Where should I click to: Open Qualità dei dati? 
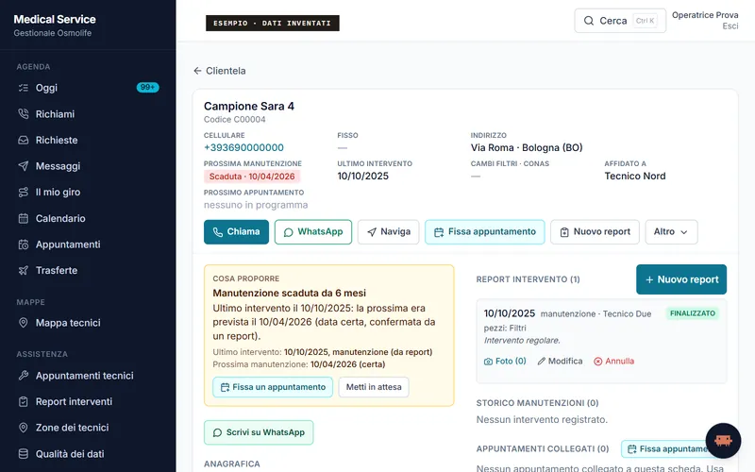point(88,454)
